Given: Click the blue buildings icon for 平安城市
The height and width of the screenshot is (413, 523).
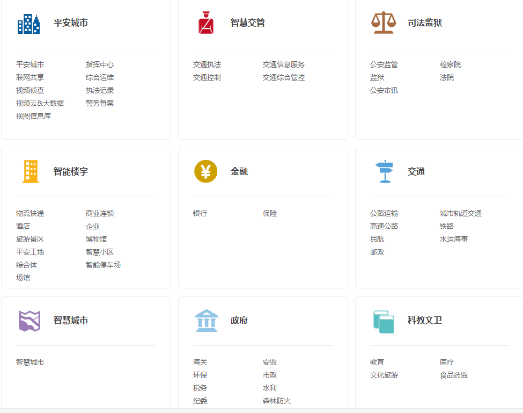Looking at the screenshot, I should (x=28, y=23).
